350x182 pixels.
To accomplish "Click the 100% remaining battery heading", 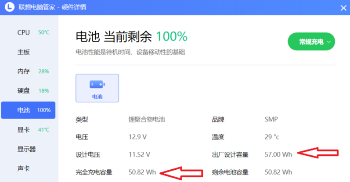I will (x=172, y=36).
